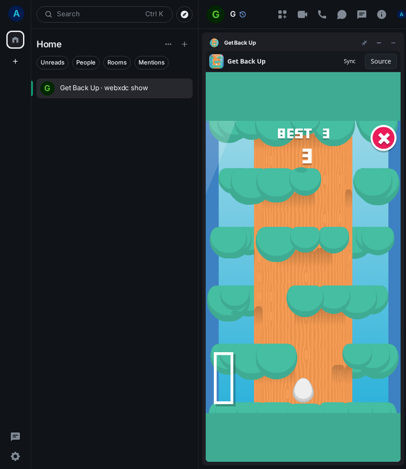406x469 pixels.
Task: Start a voice call
Action: [322, 14]
